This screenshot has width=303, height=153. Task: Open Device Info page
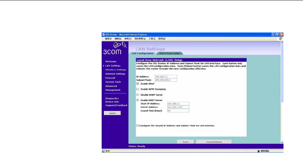click(x=112, y=102)
